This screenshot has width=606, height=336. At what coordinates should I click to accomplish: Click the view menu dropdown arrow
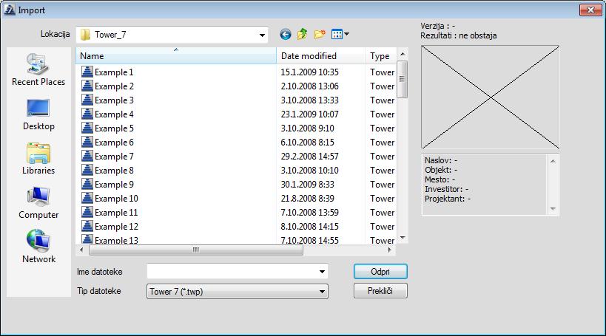[x=347, y=34]
